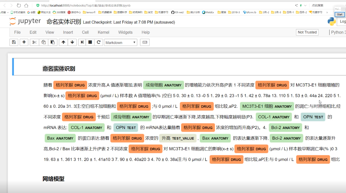Interrupt the kernel with the stop icon

90,43
